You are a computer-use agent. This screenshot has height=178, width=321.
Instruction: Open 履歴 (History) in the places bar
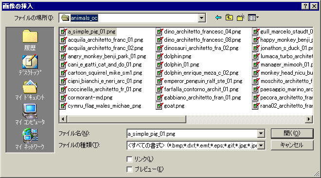tap(30, 40)
